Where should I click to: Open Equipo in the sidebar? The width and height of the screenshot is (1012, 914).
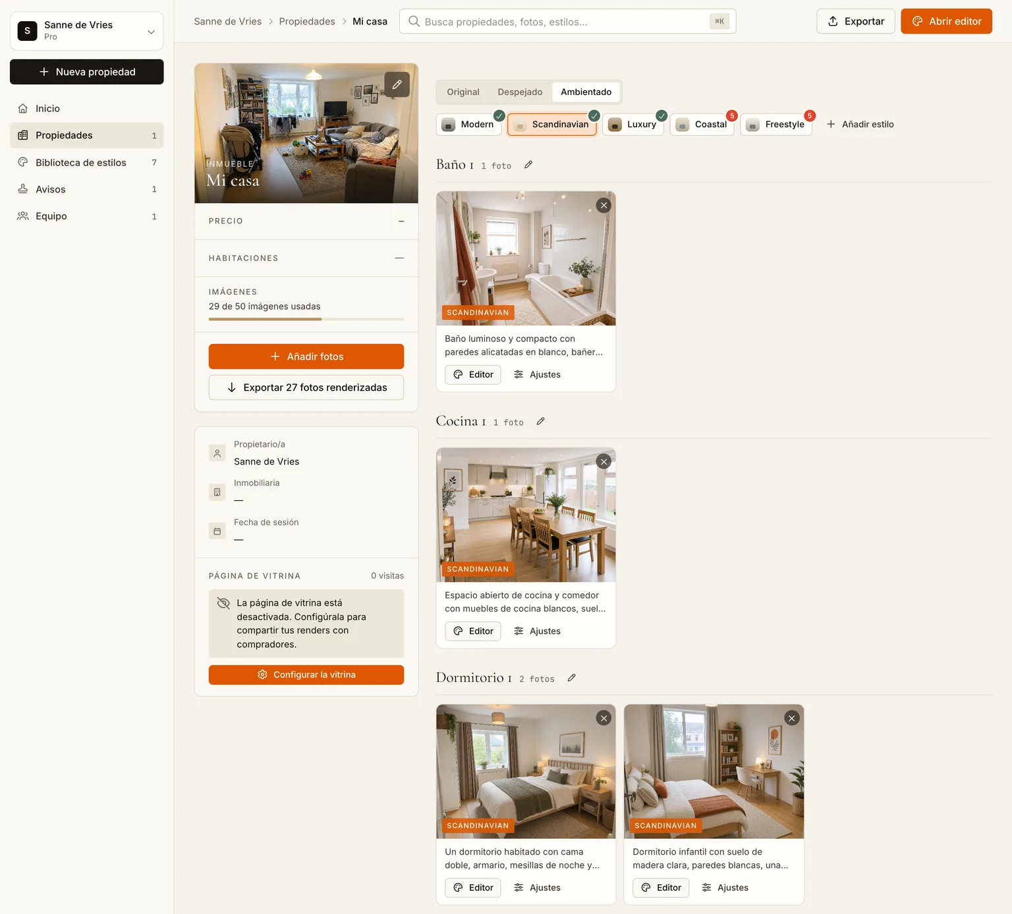coord(86,216)
